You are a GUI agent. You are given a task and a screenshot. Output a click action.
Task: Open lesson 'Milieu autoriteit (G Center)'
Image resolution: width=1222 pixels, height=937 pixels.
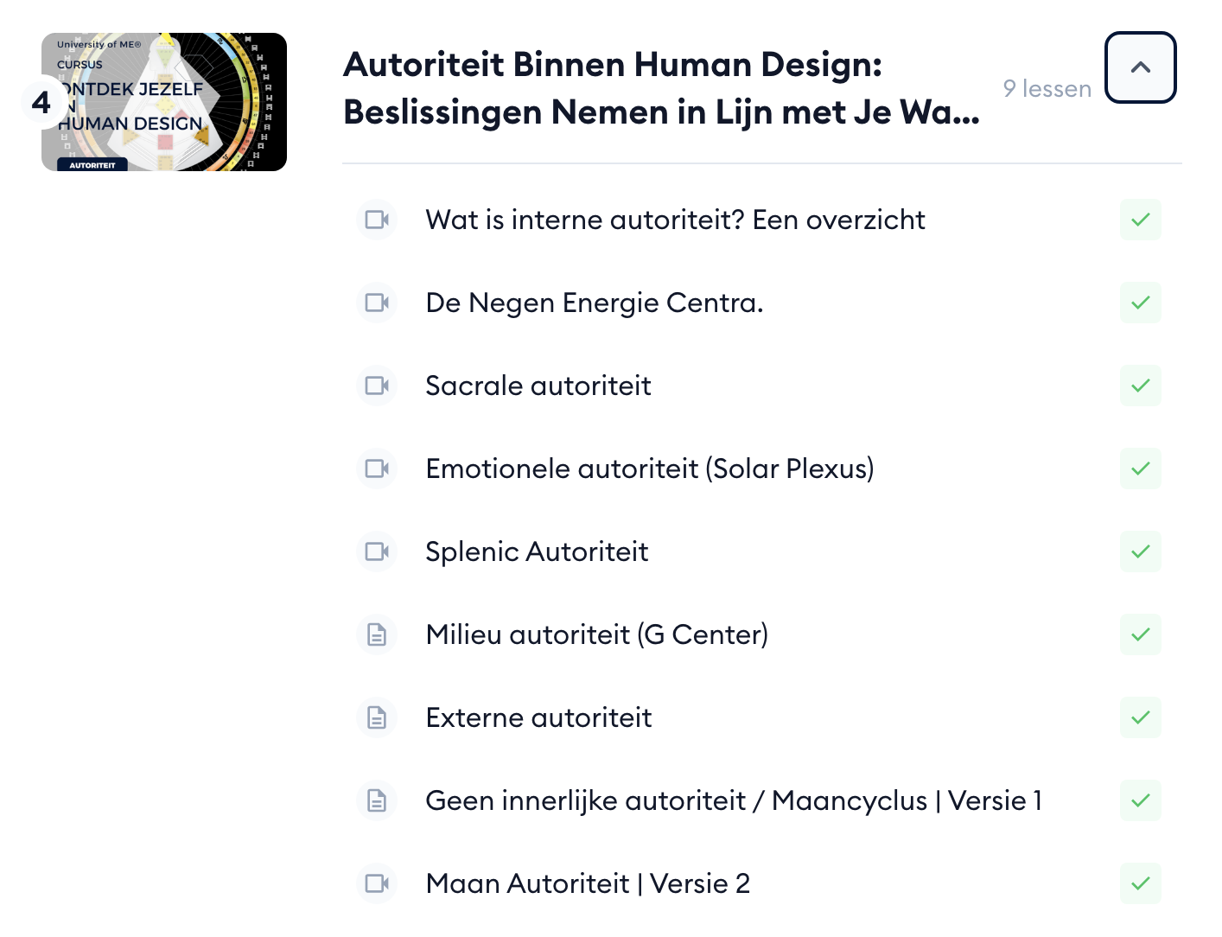point(596,634)
